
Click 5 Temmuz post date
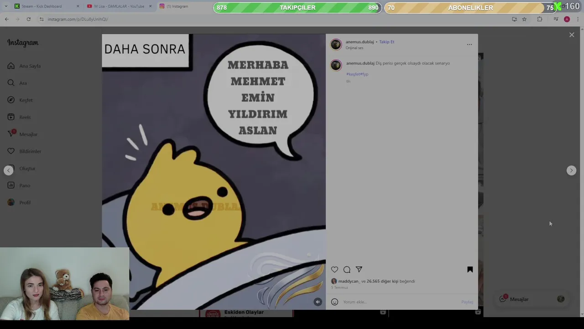339,287
